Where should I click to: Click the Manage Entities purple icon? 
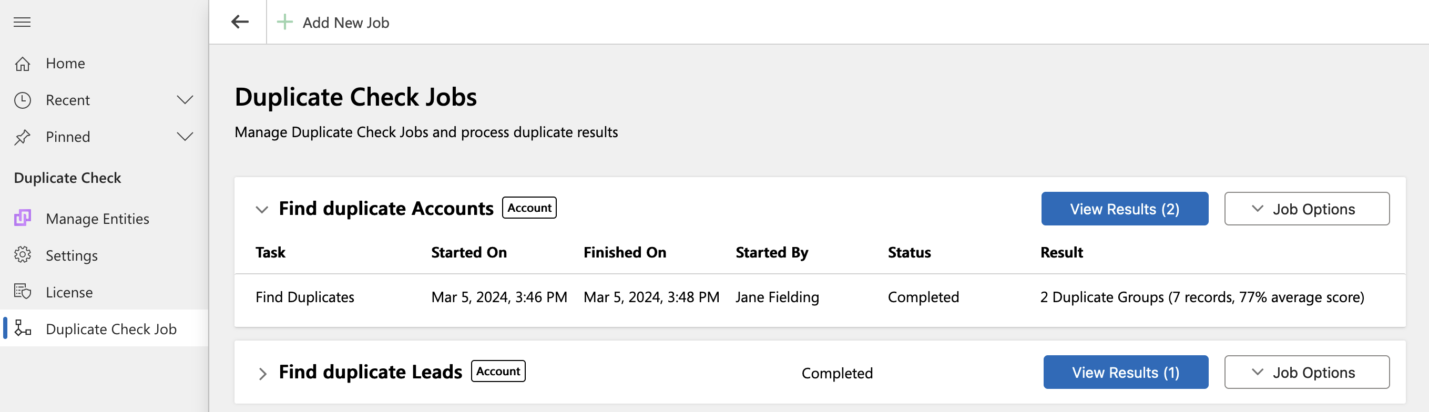pos(22,218)
